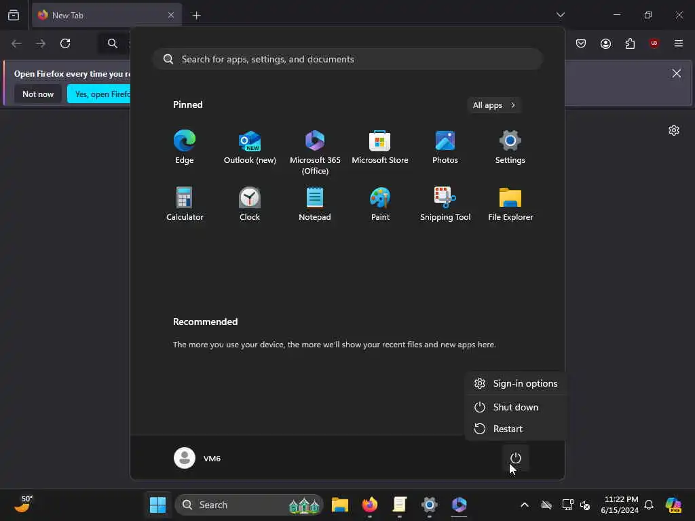695x521 pixels.
Task: Open the weather widget showing 50°
Action: click(24, 504)
